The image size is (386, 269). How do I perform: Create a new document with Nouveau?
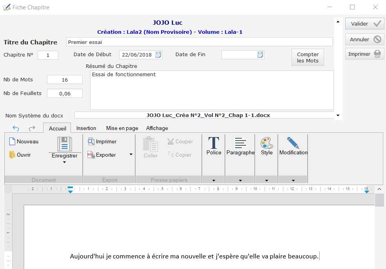pyautogui.click(x=12, y=141)
